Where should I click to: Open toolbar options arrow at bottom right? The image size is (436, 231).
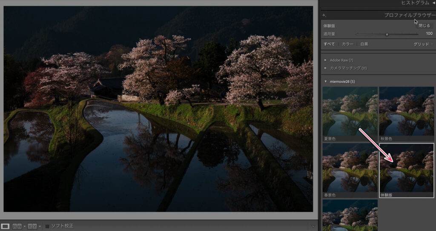[313, 226]
